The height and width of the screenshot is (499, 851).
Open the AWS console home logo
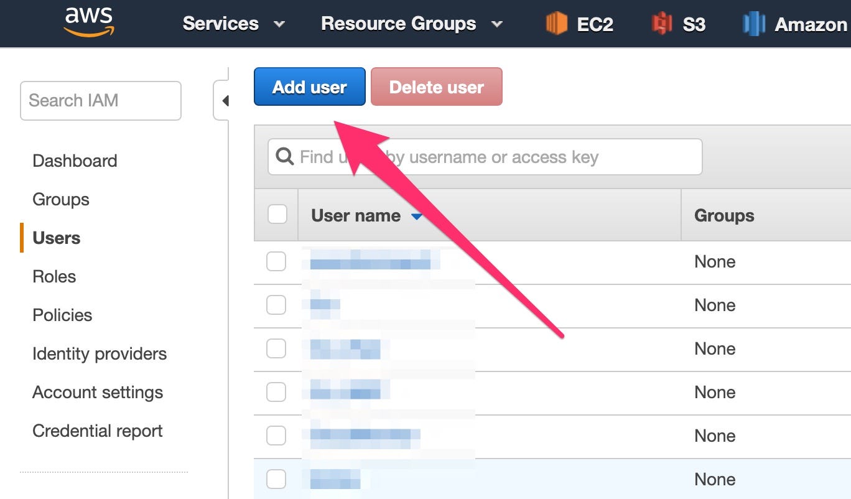pyautogui.click(x=89, y=22)
